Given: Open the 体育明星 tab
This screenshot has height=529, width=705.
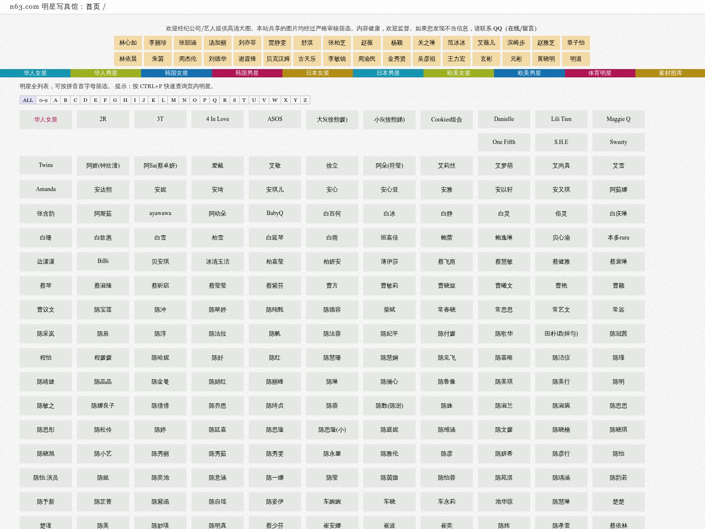Looking at the screenshot, I should tap(600, 73).
